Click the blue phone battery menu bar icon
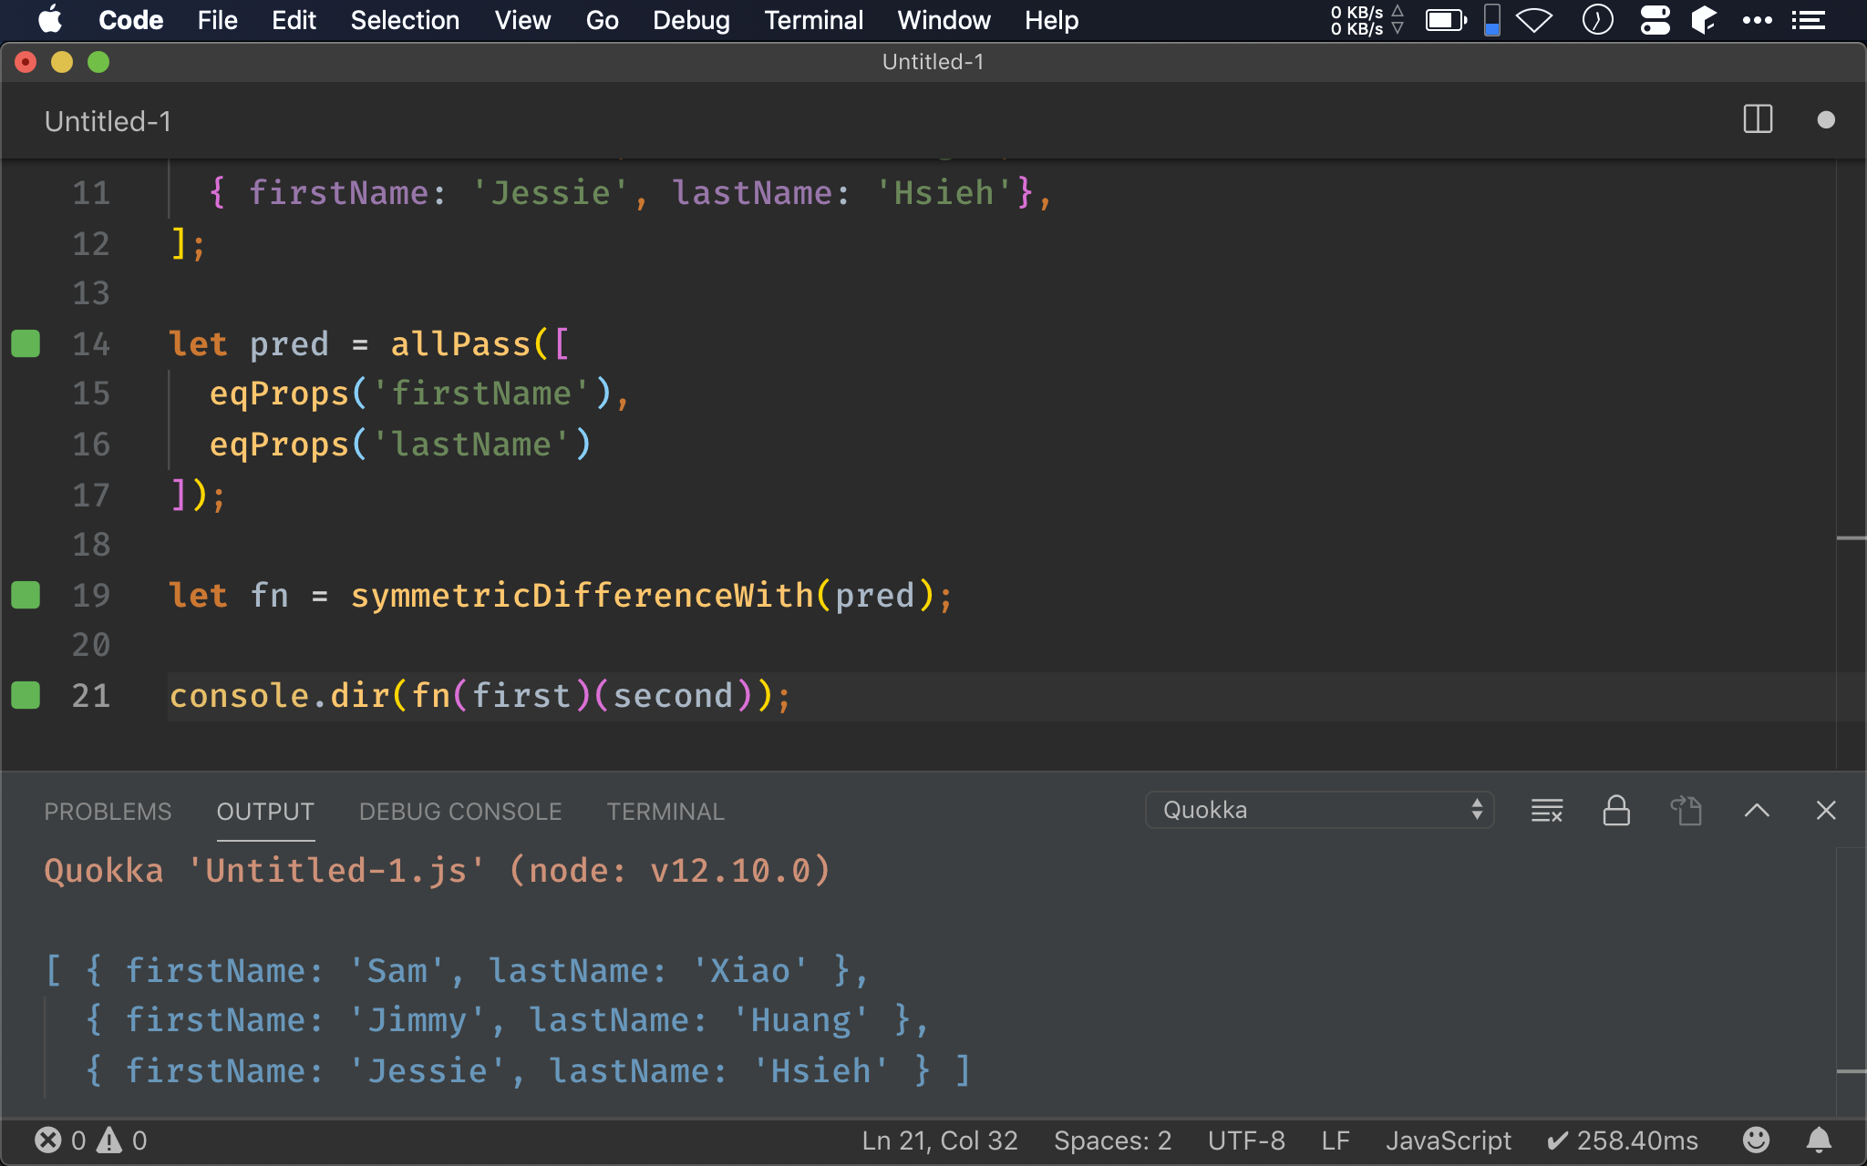The image size is (1867, 1166). click(x=1492, y=20)
